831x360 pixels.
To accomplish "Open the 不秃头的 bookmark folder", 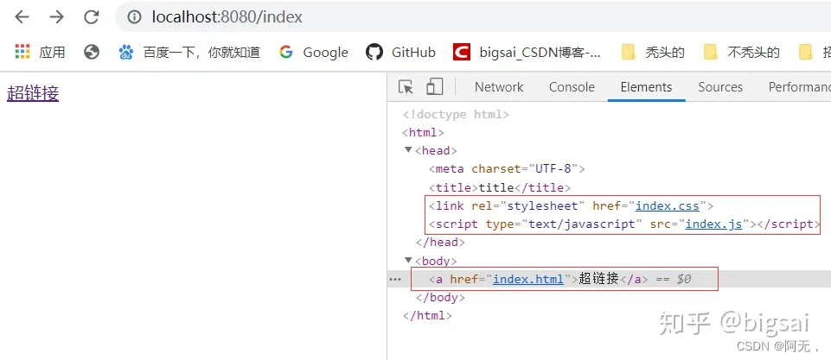I will [x=741, y=52].
